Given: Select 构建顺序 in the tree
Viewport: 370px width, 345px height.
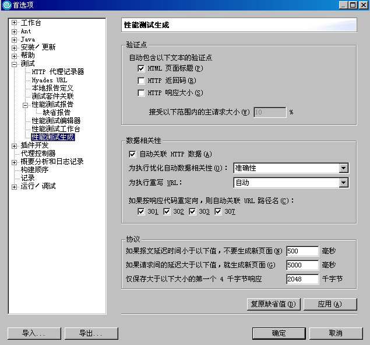Looking at the screenshot, I should pos(34,170).
